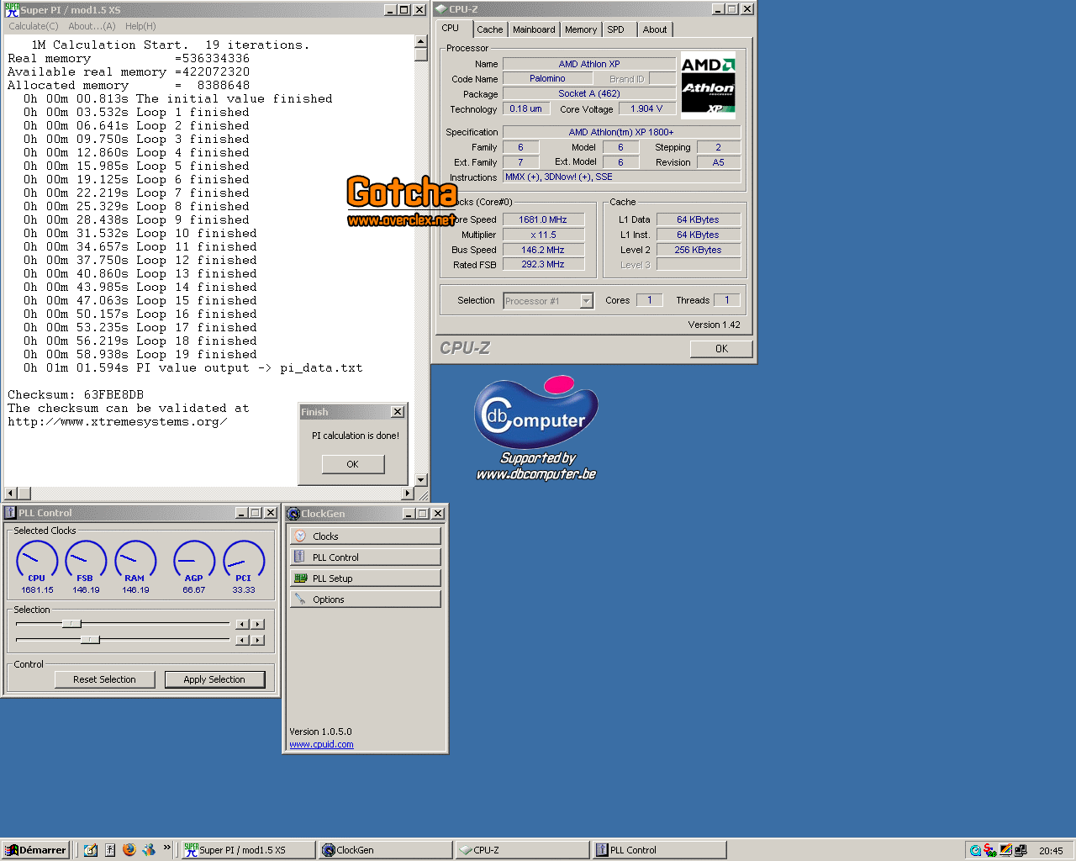This screenshot has height=861, width=1076.
Task: Click the Options wrench icon in ClockGen
Action: (300, 599)
